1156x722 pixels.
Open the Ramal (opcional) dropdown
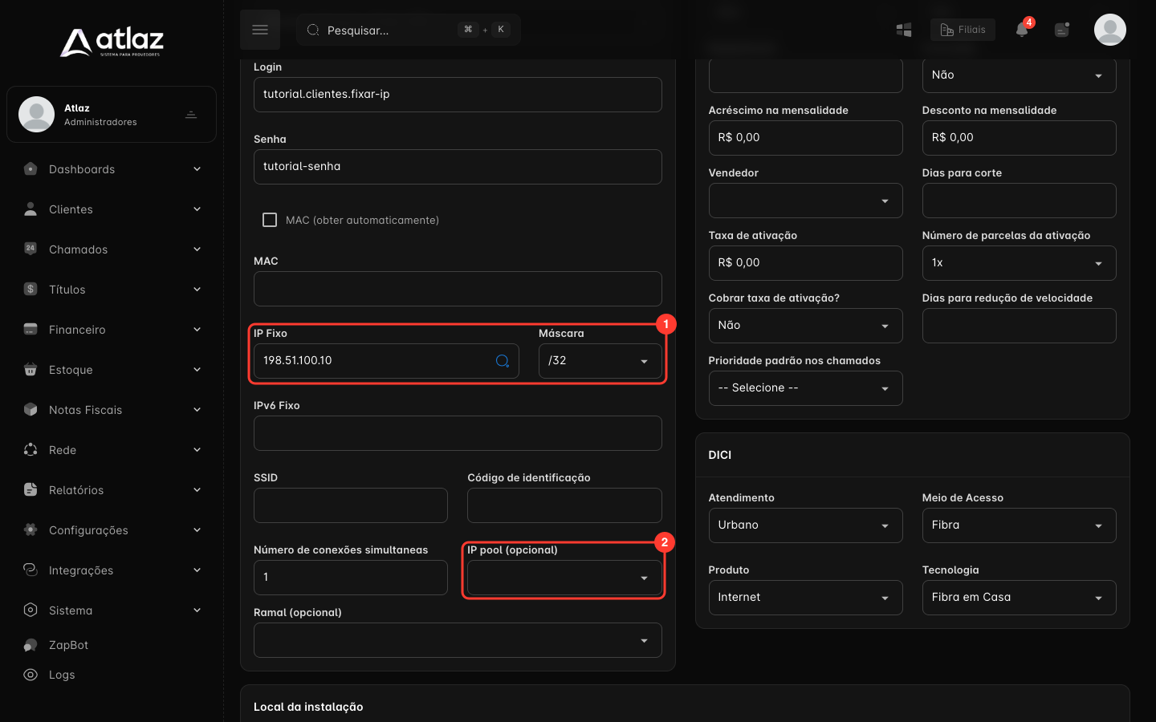(458, 640)
